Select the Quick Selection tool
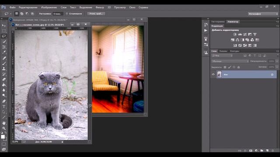Viewport: 280px width, 157px height. coord(4,41)
